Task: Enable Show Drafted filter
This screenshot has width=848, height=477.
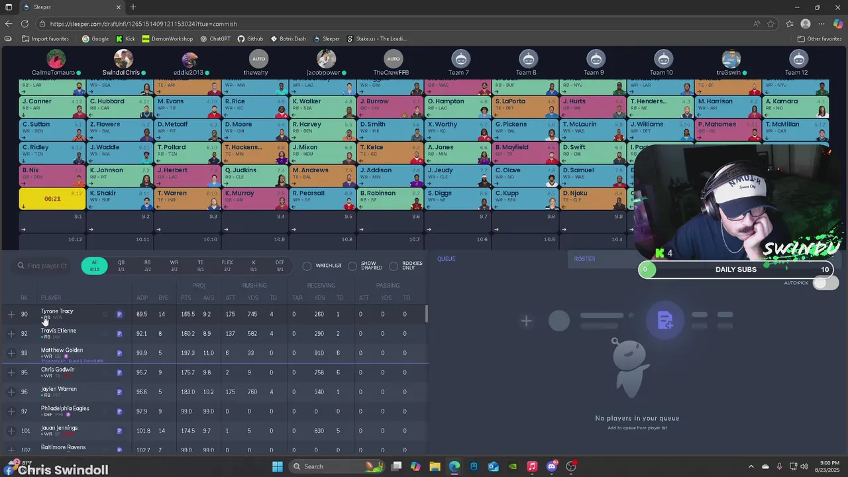Action: (352, 266)
